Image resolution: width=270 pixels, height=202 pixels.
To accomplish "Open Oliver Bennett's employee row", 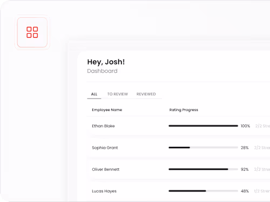I will click(x=178, y=169).
